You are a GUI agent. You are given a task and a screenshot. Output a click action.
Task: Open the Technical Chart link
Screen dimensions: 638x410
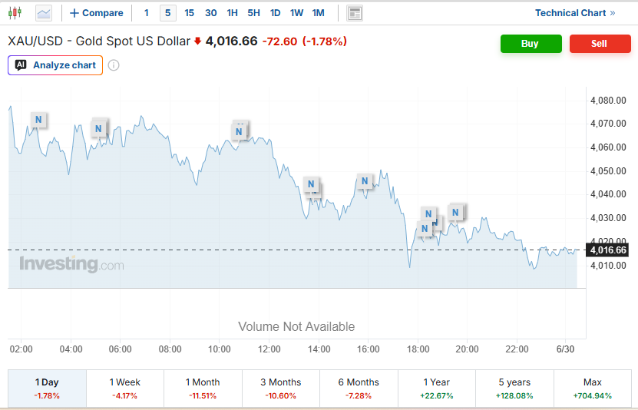[x=575, y=13]
